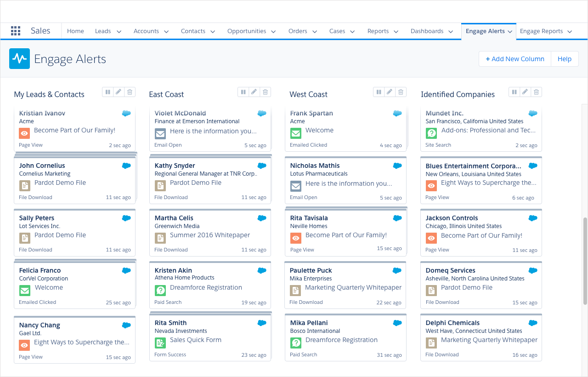Click file download icon on Paulette Puck card

[x=295, y=291]
